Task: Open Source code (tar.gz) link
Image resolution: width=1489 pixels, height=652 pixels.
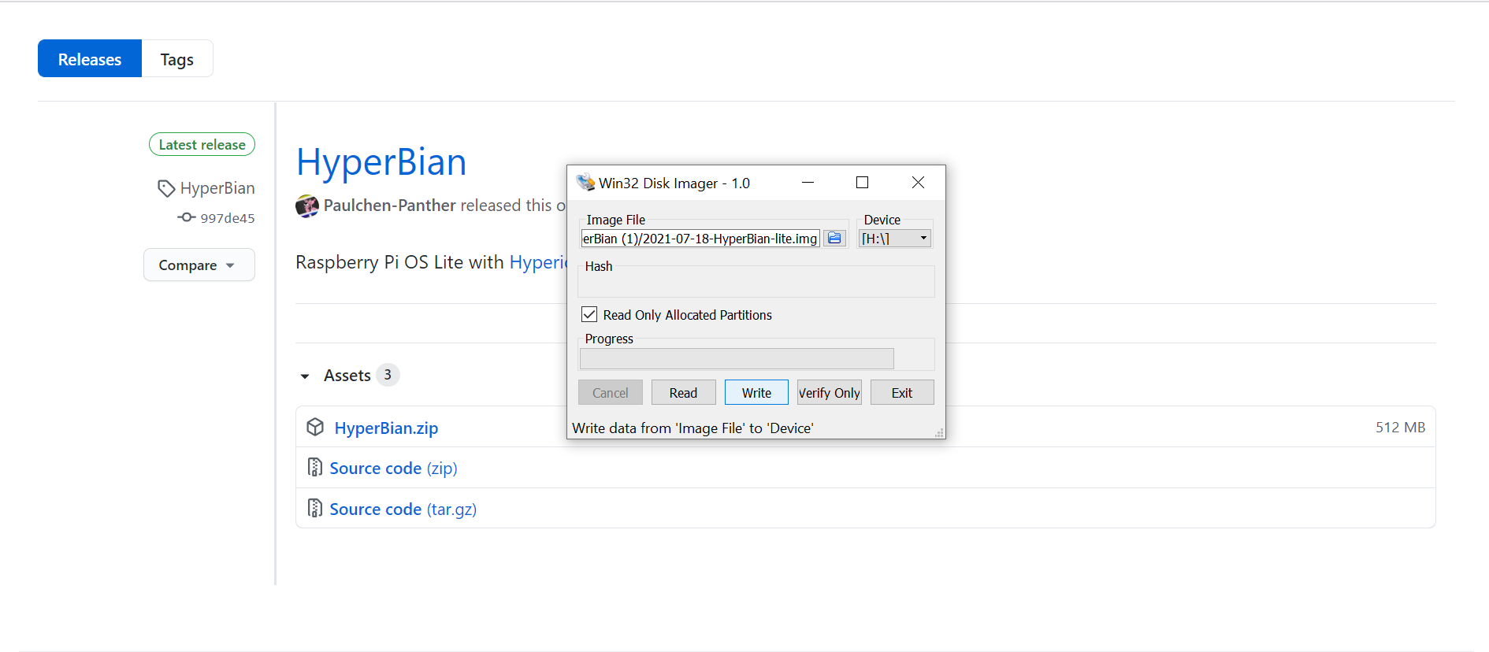Action: click(403, 509)
